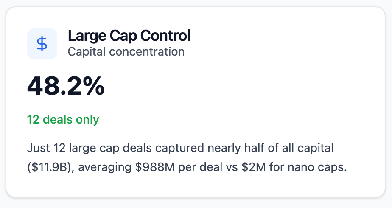
Task: Click the number 12 in the green label
Action: 33,120
